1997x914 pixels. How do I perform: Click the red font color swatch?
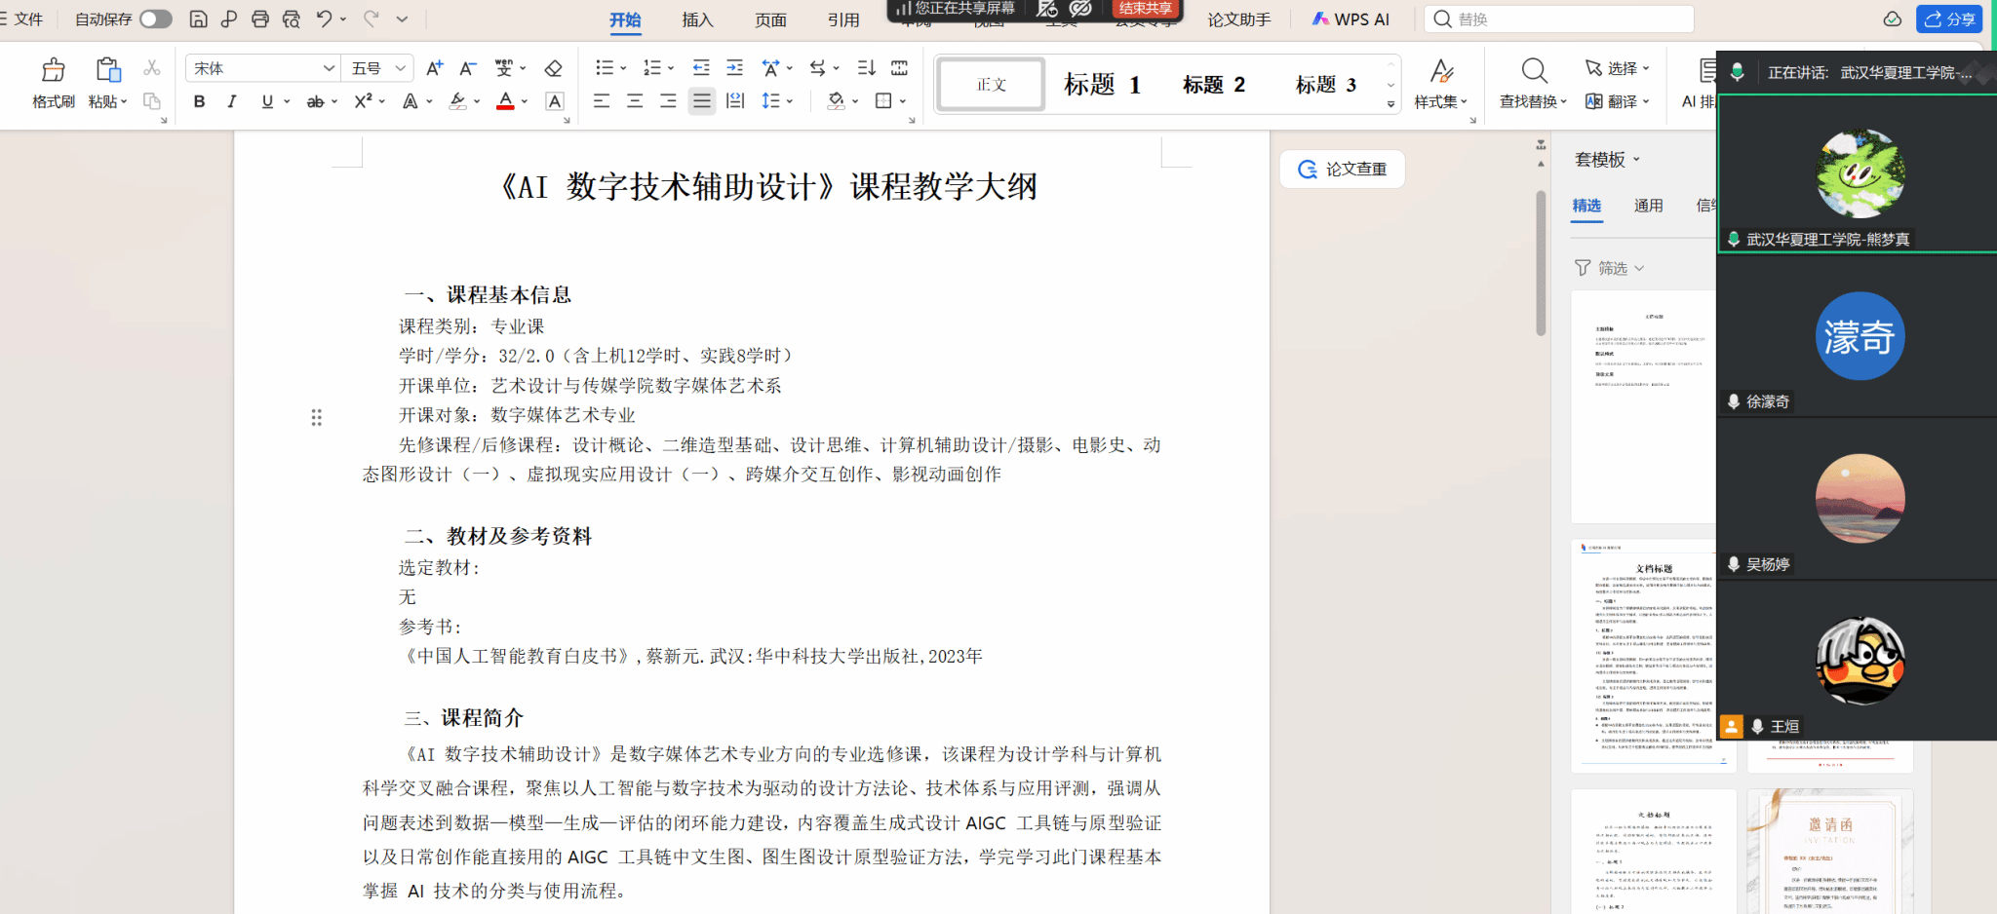[x=505, y=101]
